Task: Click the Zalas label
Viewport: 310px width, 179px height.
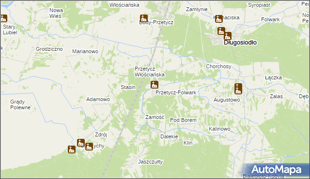Action: point(276,96)
